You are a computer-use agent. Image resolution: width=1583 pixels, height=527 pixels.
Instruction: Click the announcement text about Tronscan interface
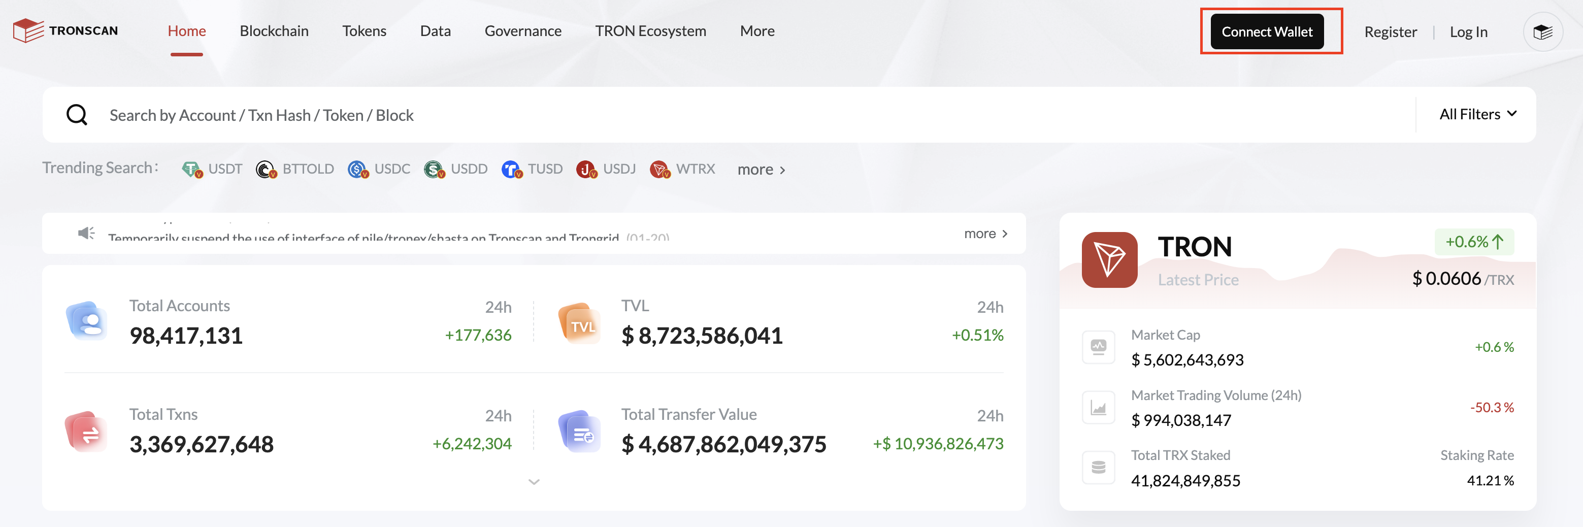pyautogui.click(x=363, y=237)
